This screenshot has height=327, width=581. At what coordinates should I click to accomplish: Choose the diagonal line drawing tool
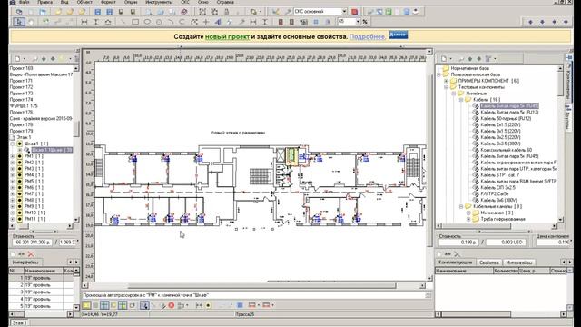click(123, 22)
